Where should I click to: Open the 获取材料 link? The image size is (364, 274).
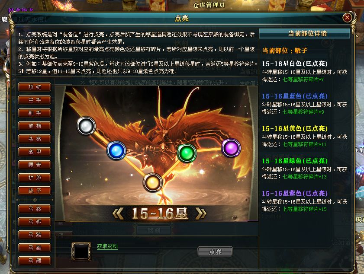[x=107, y=246]
